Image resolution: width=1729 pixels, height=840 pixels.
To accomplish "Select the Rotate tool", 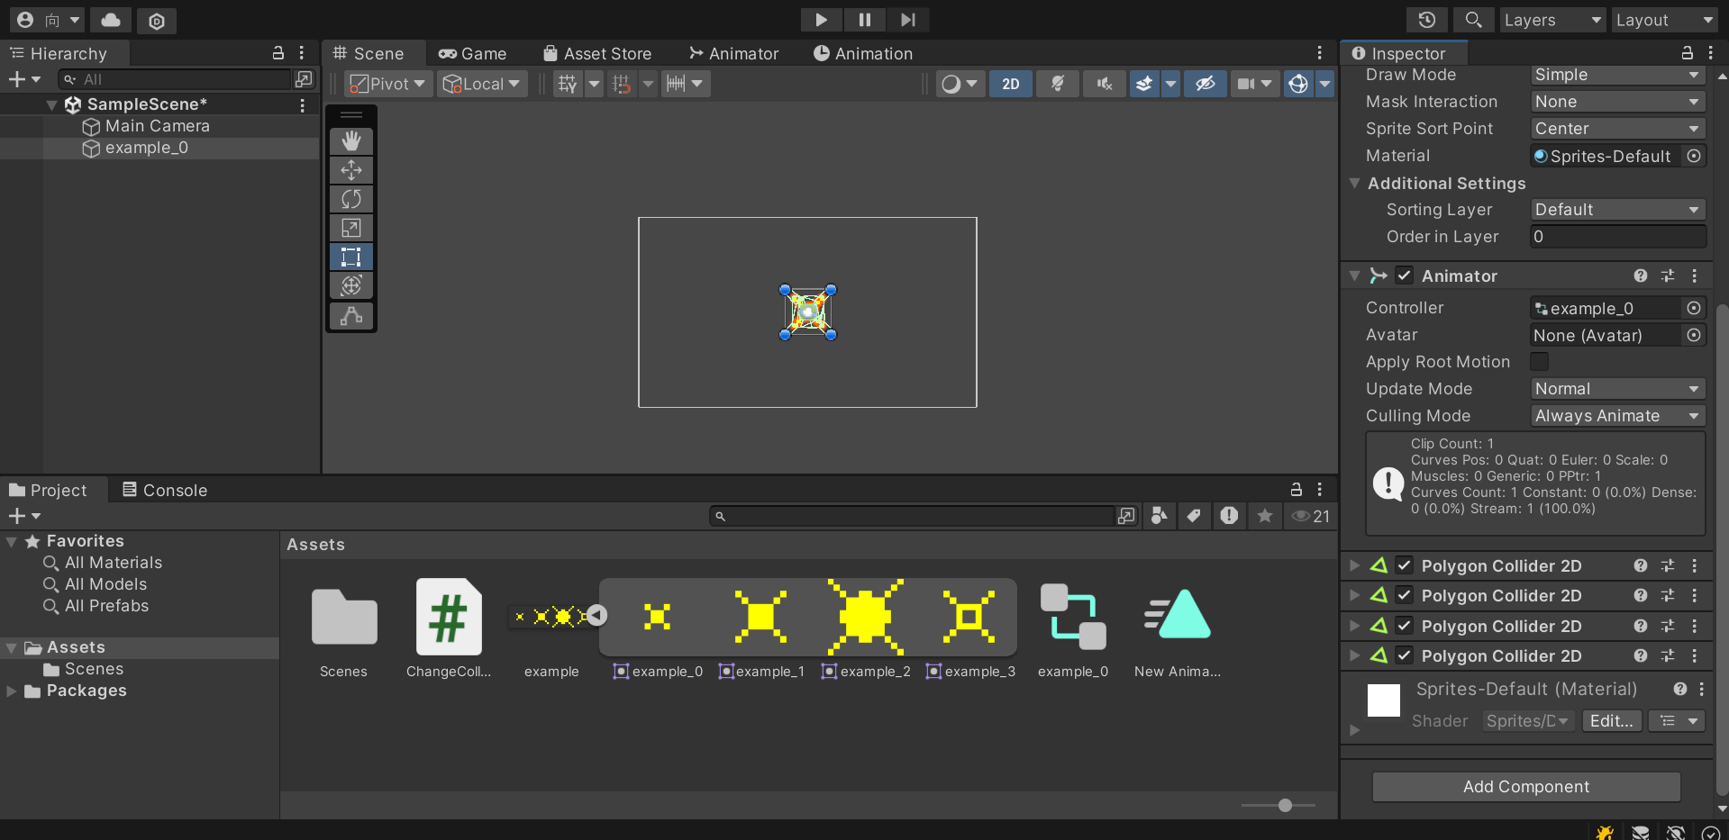I will click(x=351, y=199).
